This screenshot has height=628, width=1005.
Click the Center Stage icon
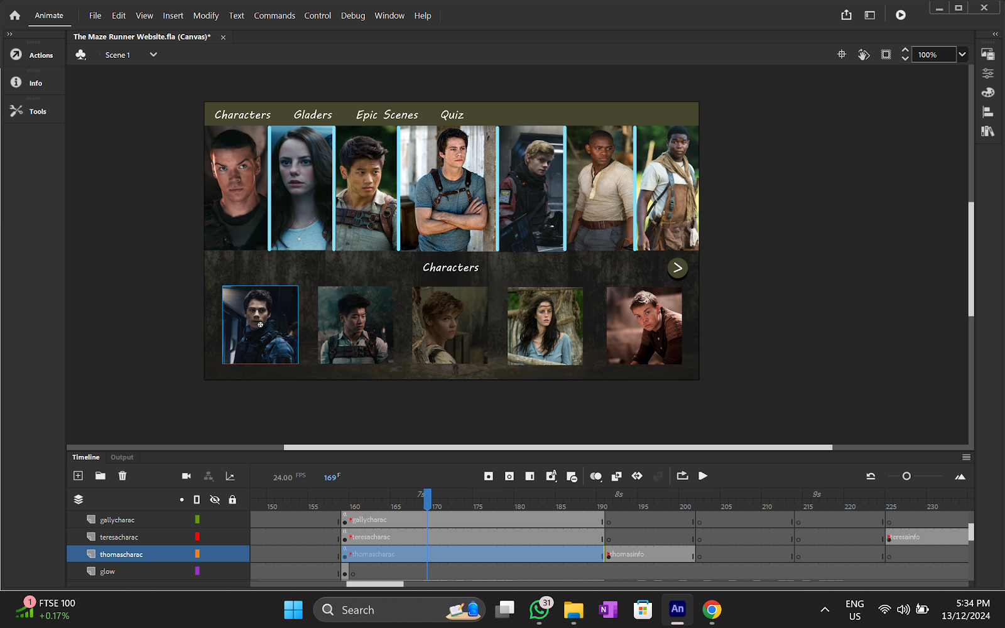tap(842, 55)
